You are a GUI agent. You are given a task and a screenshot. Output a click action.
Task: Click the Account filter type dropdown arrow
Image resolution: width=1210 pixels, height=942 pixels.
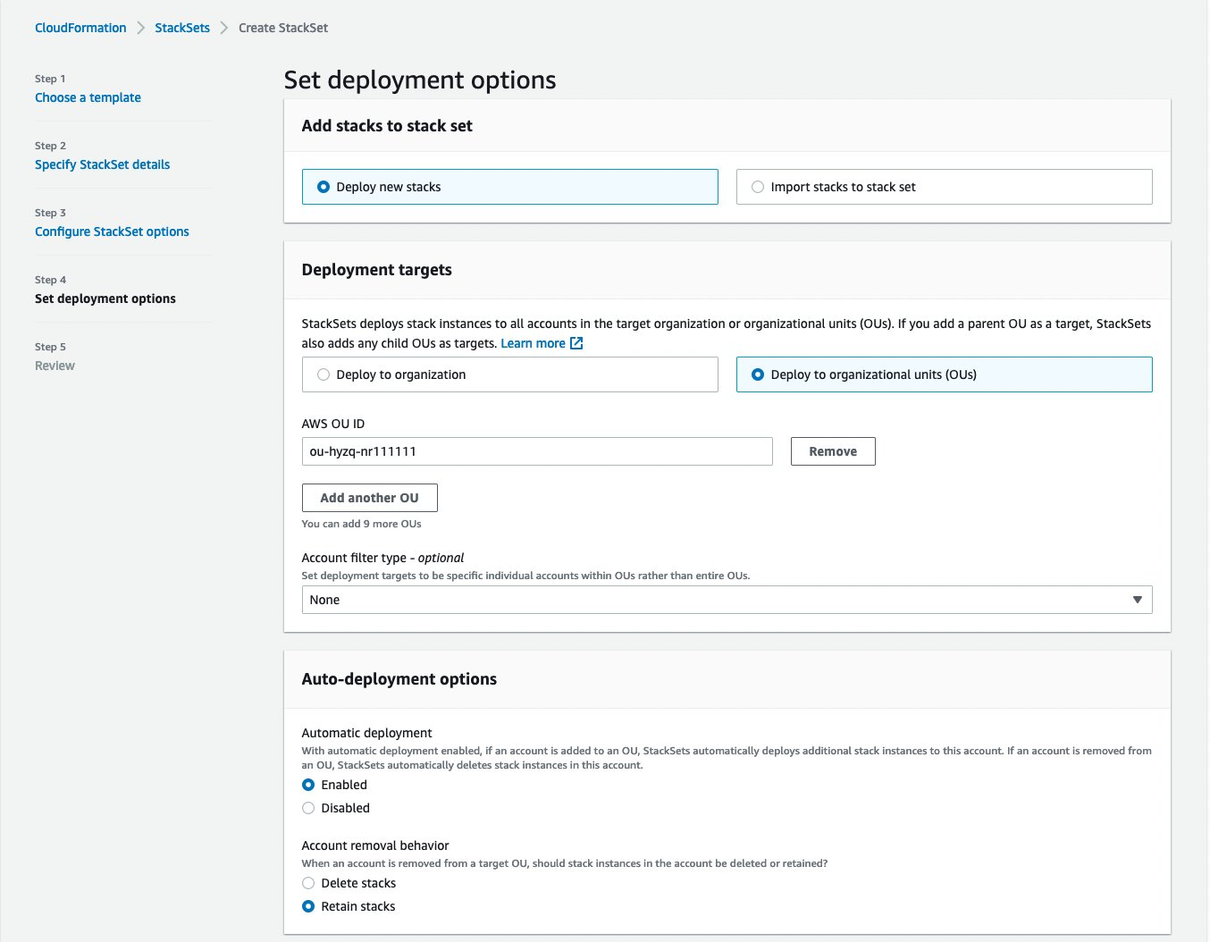click(x=1138, y=600)
